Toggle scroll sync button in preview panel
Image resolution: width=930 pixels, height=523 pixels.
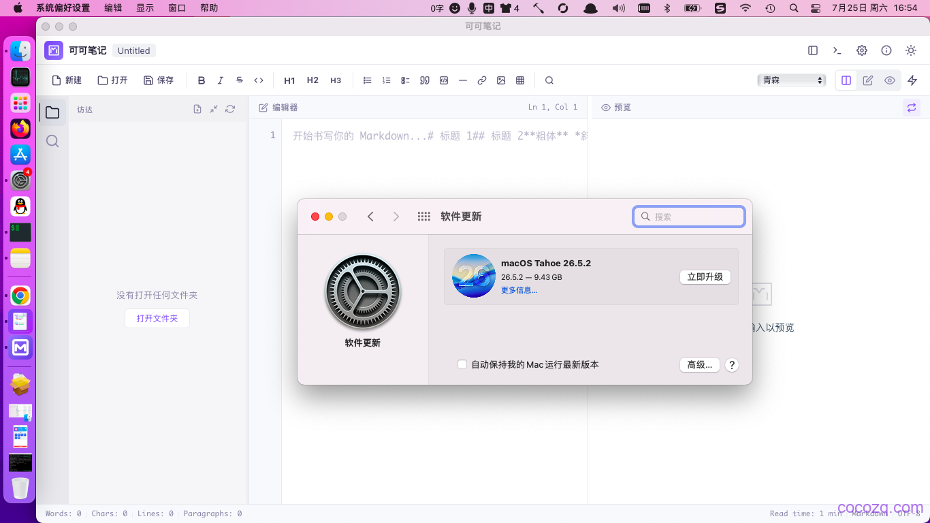click(x=912, y=108)
